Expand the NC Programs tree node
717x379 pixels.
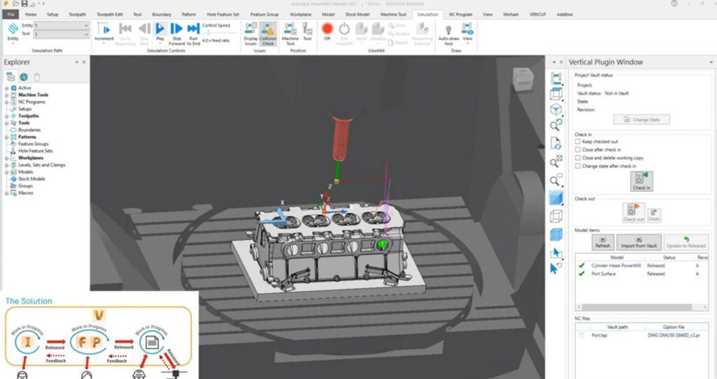[6, 102]
